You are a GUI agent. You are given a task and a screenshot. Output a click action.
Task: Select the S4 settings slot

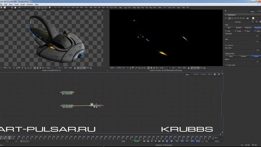pyautogui.click(x=238, y=18)
